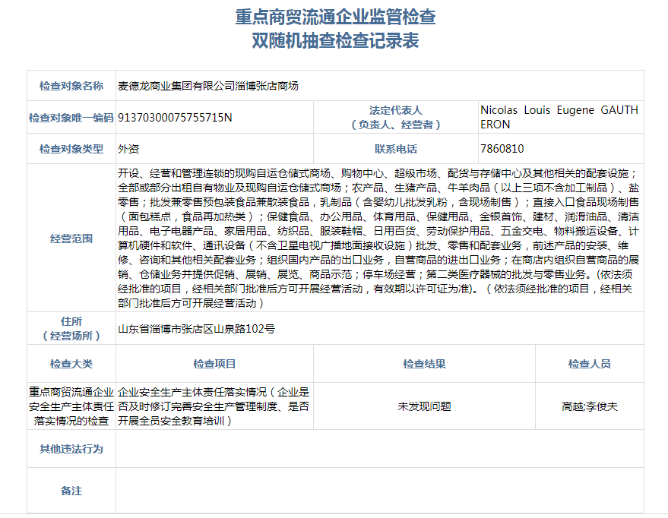Image resolution: width=668 pixels, height=518 pixels.
Task: Select the "检查项目" column header
Action: click(214, 364)
